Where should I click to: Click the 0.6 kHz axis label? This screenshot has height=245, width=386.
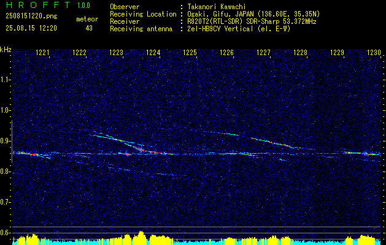point(4,233)
